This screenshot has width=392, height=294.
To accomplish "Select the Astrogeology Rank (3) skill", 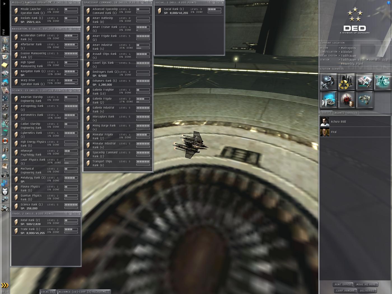I will point(46,108).
